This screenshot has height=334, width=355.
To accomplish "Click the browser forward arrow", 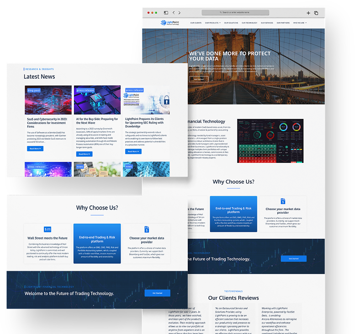I will point(179,13).
